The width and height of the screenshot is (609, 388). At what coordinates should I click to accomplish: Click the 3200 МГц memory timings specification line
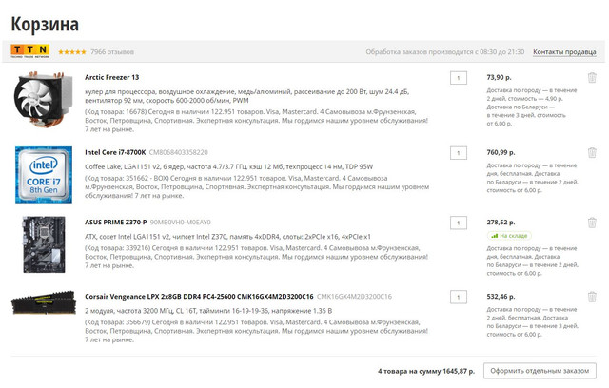pyautogui.click(x=208, y=311)
